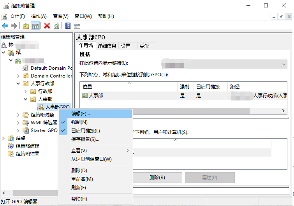Click the 路径 column header
Viewport: 294px width, 206px height.
point(257,86)
